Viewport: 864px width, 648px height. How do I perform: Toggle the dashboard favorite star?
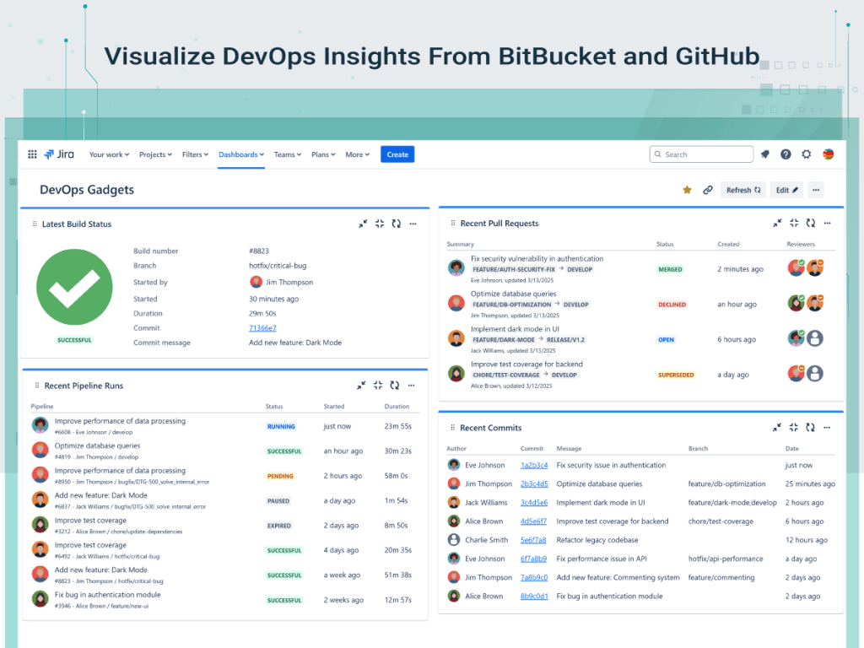point(687,190)
